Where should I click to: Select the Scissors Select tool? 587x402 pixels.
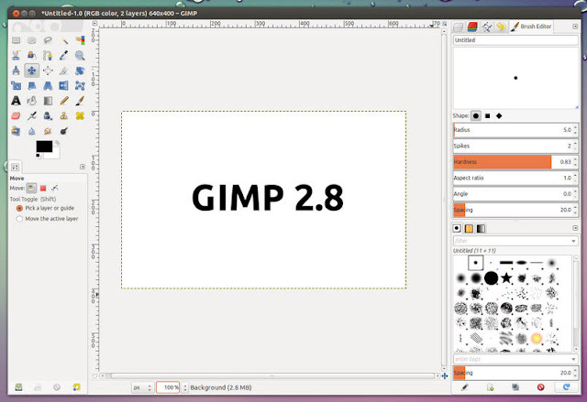coord(17,55)
